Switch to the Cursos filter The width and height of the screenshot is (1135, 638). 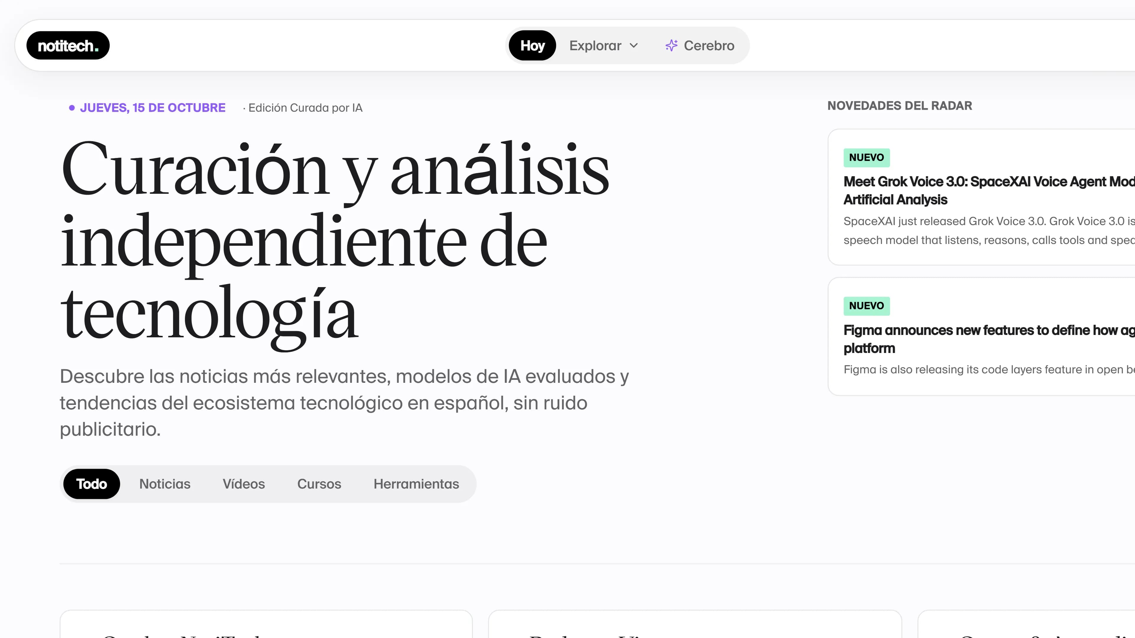(x=319, y=484)
